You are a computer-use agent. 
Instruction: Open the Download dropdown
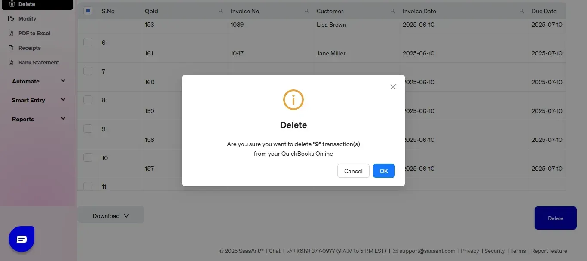click(111, 216)
